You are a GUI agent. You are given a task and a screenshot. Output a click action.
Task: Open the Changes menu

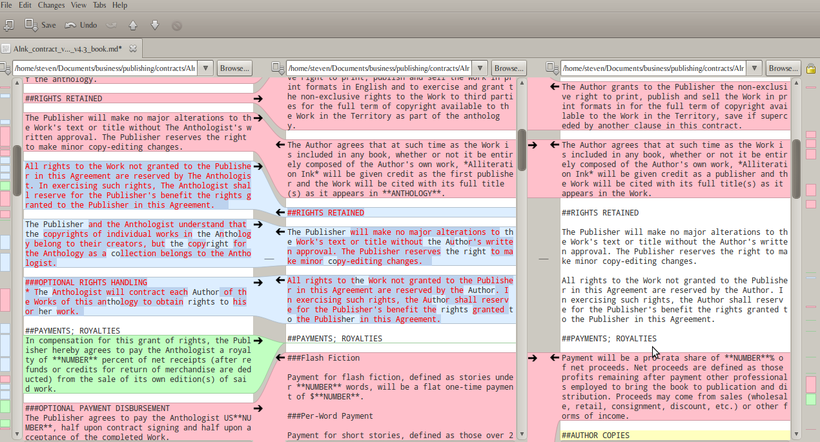point(52,5)
